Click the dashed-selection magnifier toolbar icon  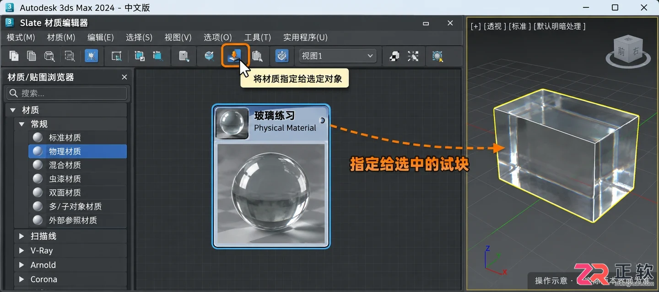coord(70,56)
